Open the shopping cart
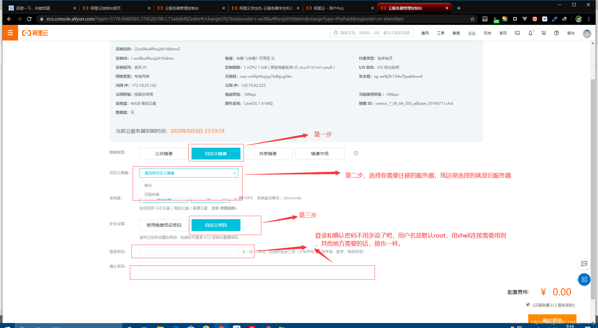Image resolution: width=598 pixels, height=328 pixels. [x=543, y=33]
